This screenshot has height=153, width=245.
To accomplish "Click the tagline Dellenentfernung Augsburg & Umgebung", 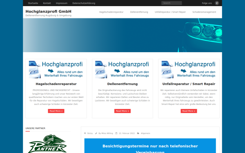I will (x=49, y=16).
